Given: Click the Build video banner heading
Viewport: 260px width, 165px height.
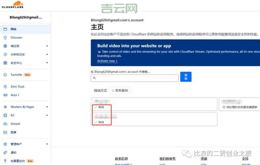Looking at the screenshot, I should tap(134, 46).
